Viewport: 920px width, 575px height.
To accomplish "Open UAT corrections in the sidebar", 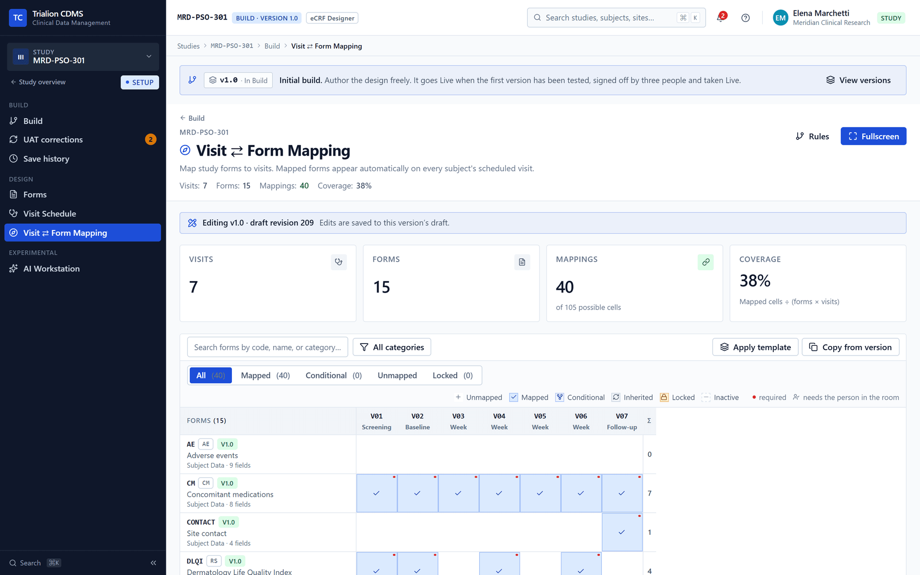I will pos(82,139).
